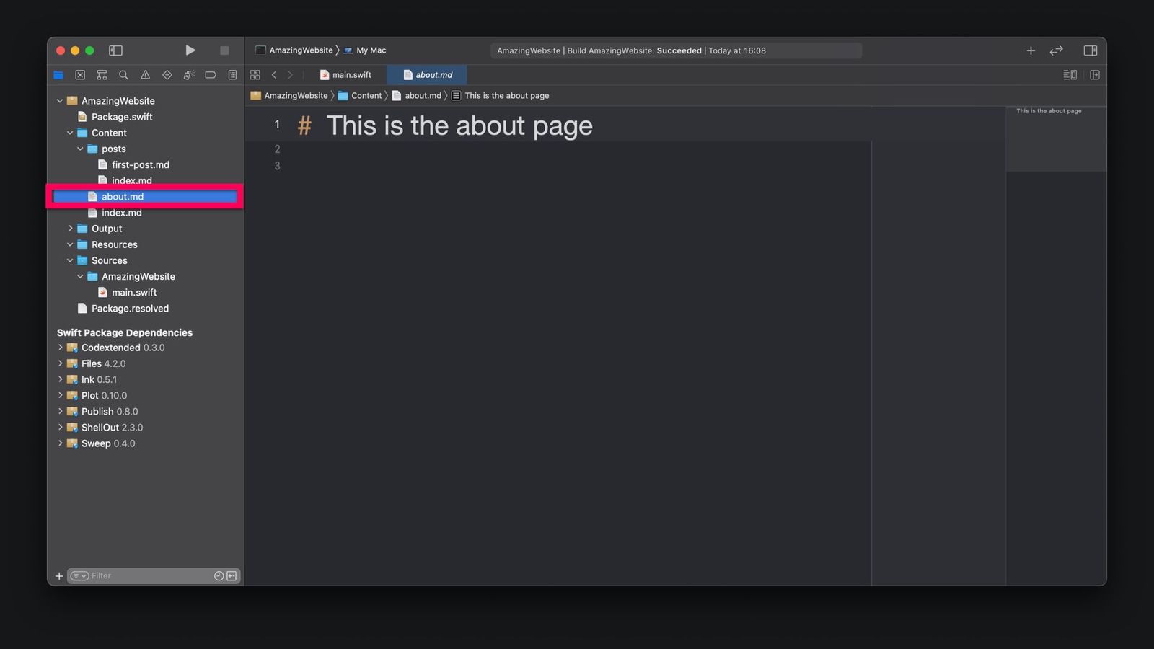Toggle the left sidebar visibility
The height and width of the screenshot is (649, 1154).
115,50
